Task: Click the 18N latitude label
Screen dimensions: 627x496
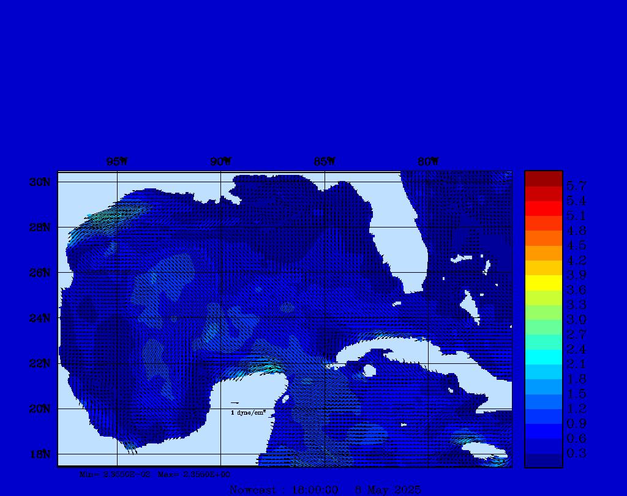Action: 41,454
